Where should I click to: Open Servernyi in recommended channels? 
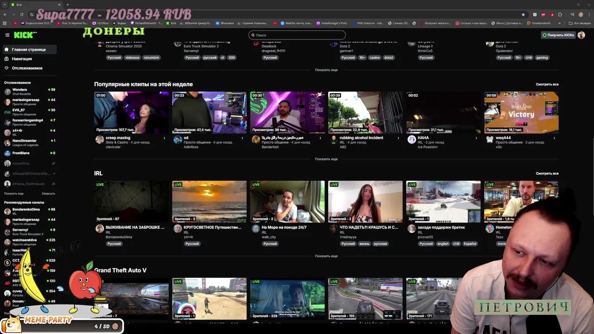coord(29,231)
